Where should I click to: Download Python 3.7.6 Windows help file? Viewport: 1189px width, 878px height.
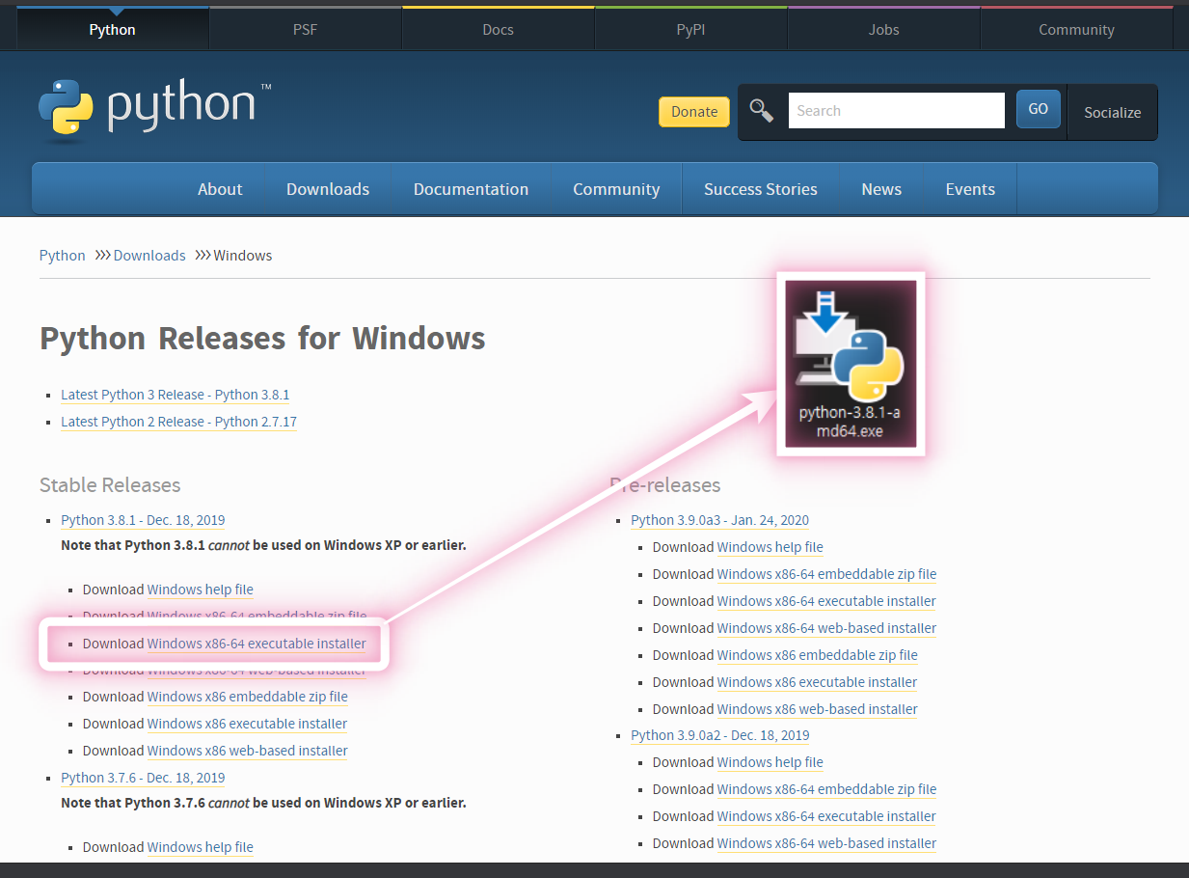201,847
